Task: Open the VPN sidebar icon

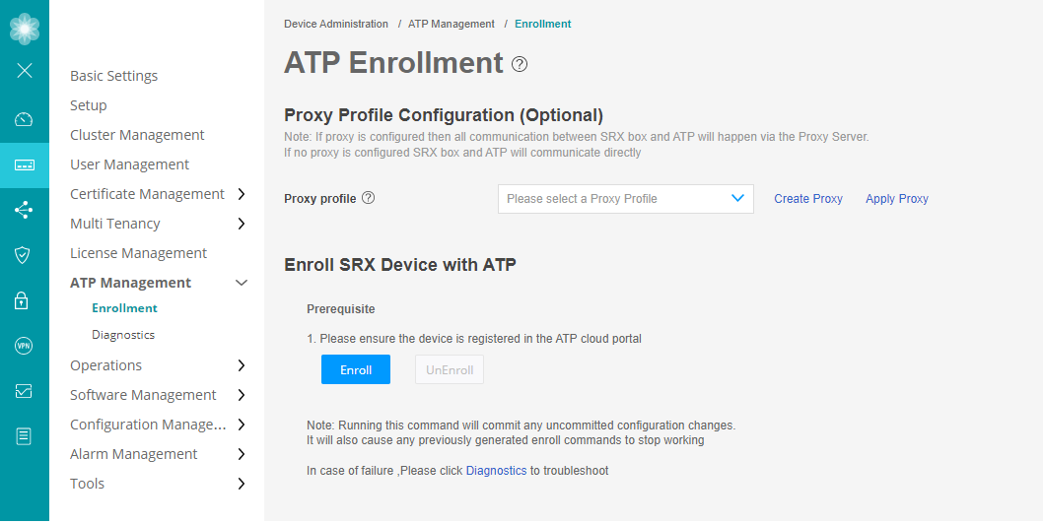Action: [25, 346]
